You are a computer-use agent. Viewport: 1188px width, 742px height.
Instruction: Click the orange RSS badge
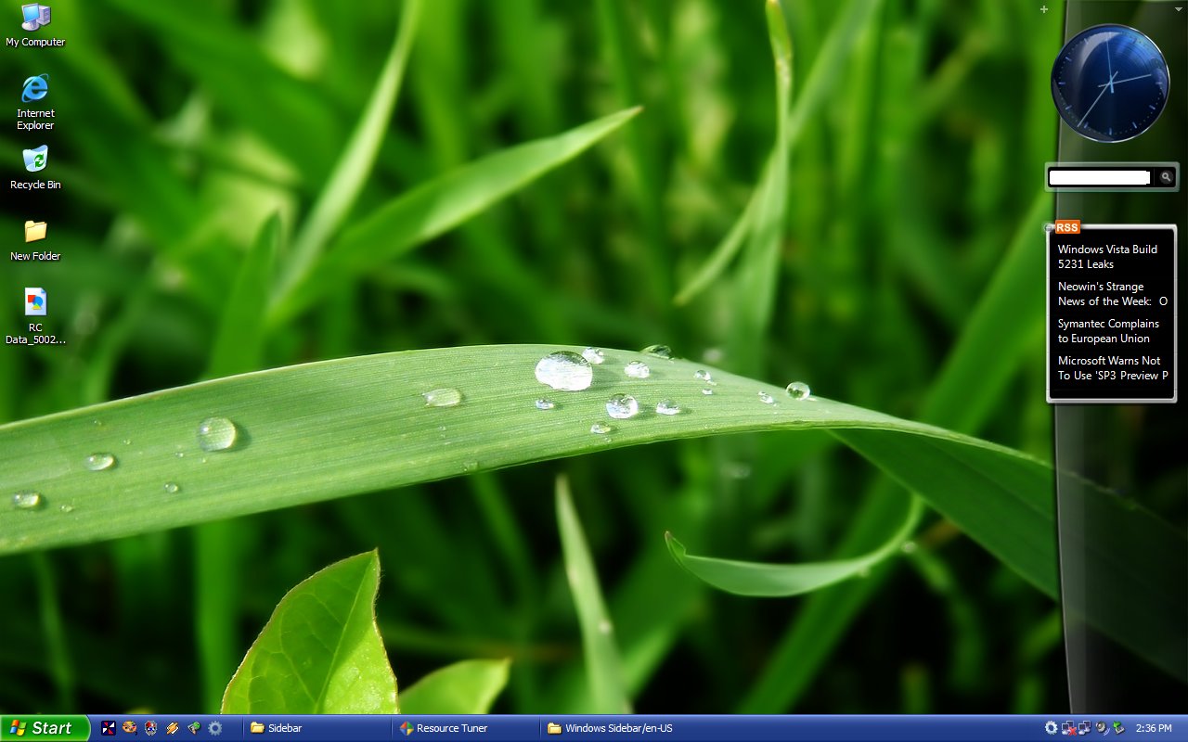1067,227
